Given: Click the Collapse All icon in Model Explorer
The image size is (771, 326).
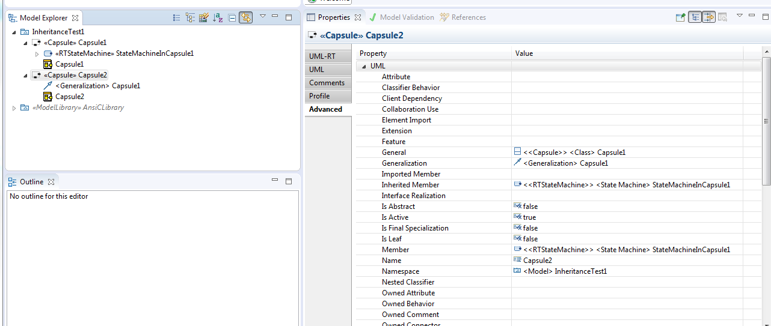Looking at the screenshot, I should pyautogui.click(x=232, y=18).
